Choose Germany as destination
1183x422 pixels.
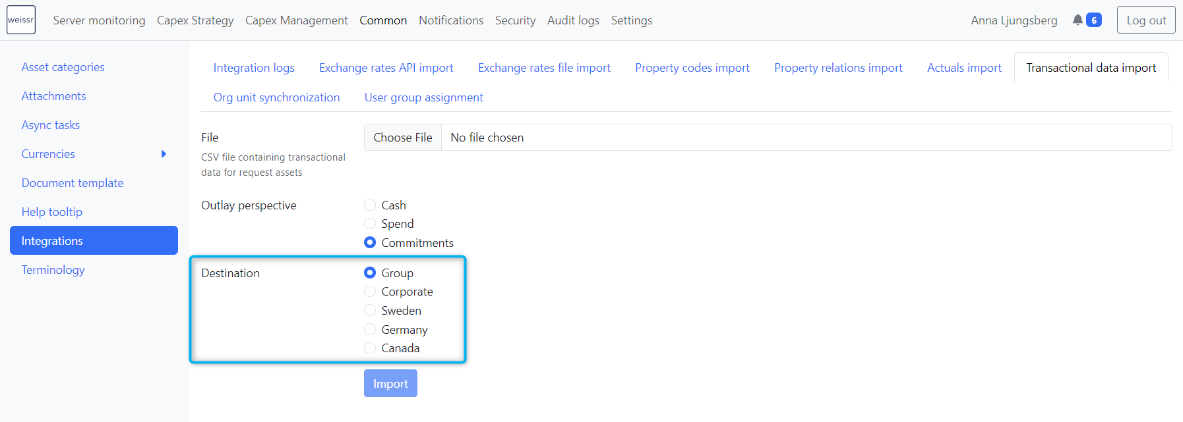[370, 329]
